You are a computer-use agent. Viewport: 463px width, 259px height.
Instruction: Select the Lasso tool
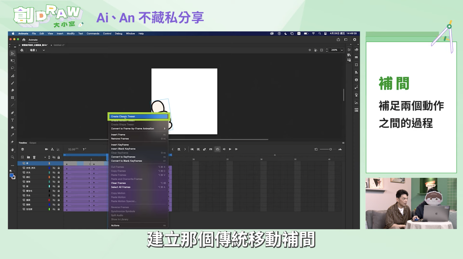12,68
